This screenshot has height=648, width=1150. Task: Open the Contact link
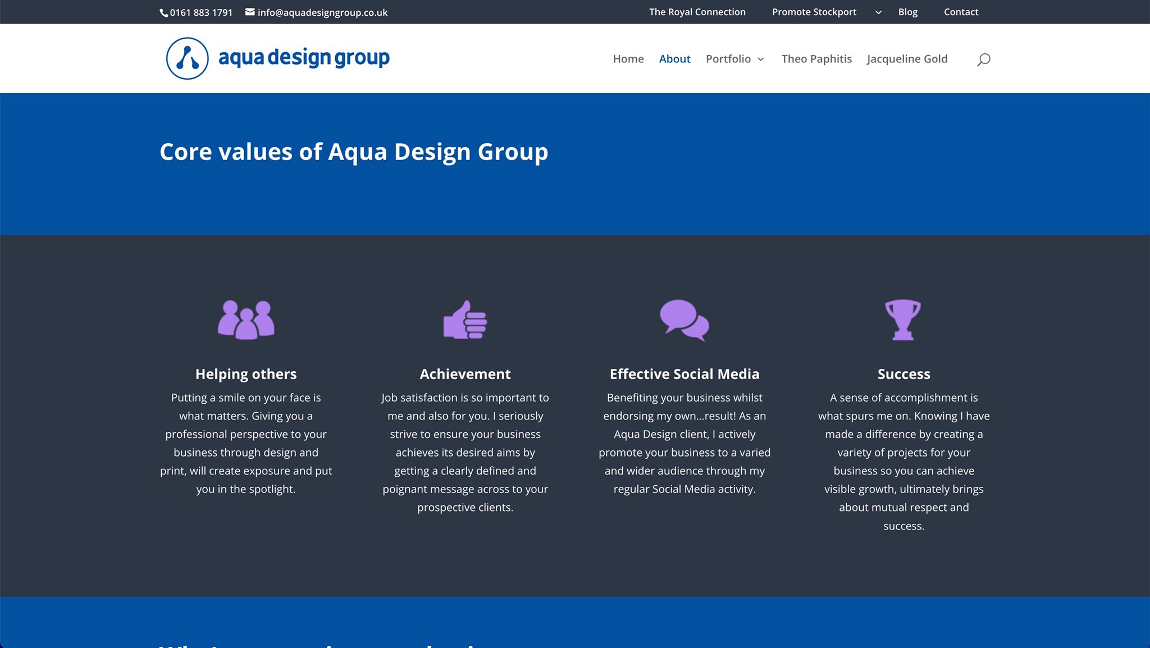pos(961,12)
